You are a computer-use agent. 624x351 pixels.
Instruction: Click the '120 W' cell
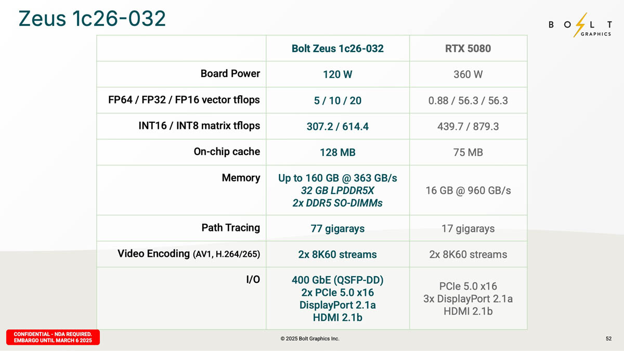[x=337, y=74]
